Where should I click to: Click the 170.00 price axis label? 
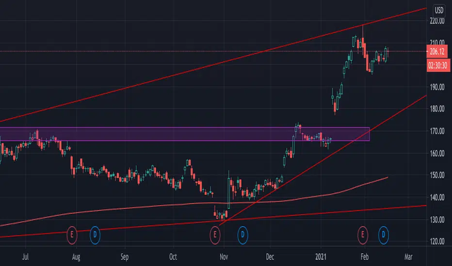click(x=437, y=131)
